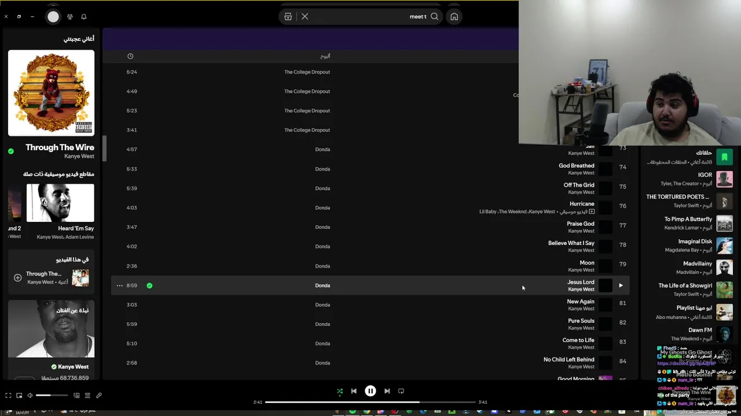
Task: Open the Donda album link in the 2:36 row
Action: (x=322, y=266)
